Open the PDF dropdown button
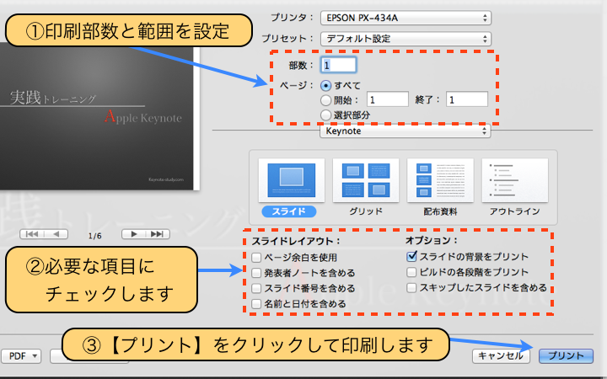 pos(21,355)
